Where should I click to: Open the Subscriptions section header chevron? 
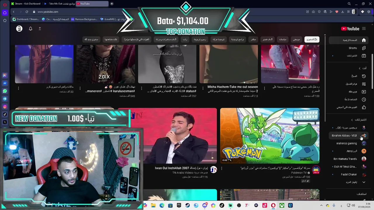point(352,120)
